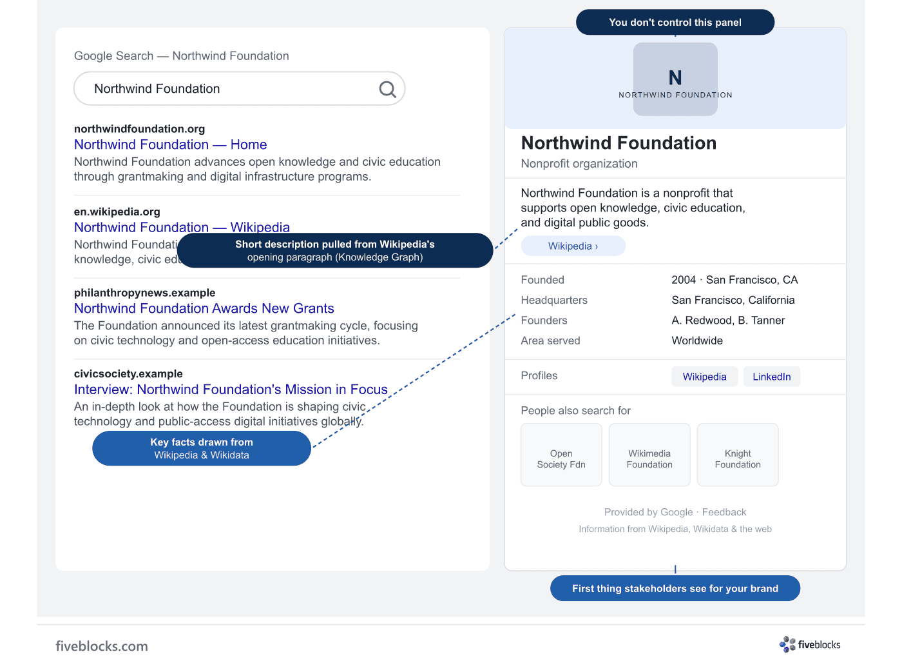Image resolution: width=902 pixels, height=672 pixels.
Task: Click the Founded value 2004 · San Francisco, CA
Action: pyautogui.click(x=734, y=280)
